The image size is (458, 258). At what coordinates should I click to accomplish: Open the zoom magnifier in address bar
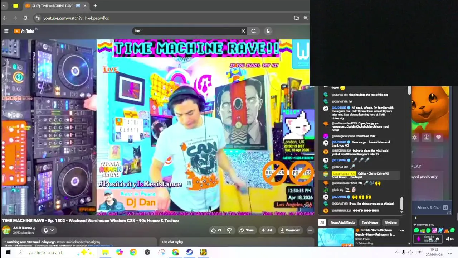306,18
